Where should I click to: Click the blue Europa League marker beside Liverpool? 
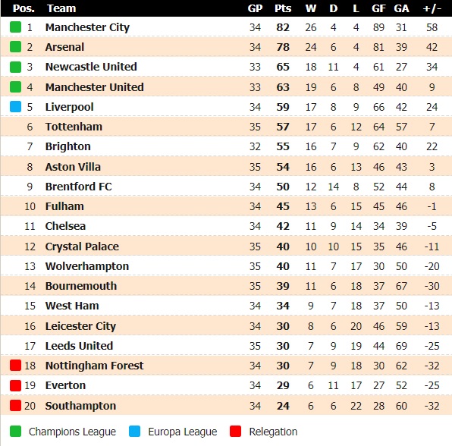point(16,106)
